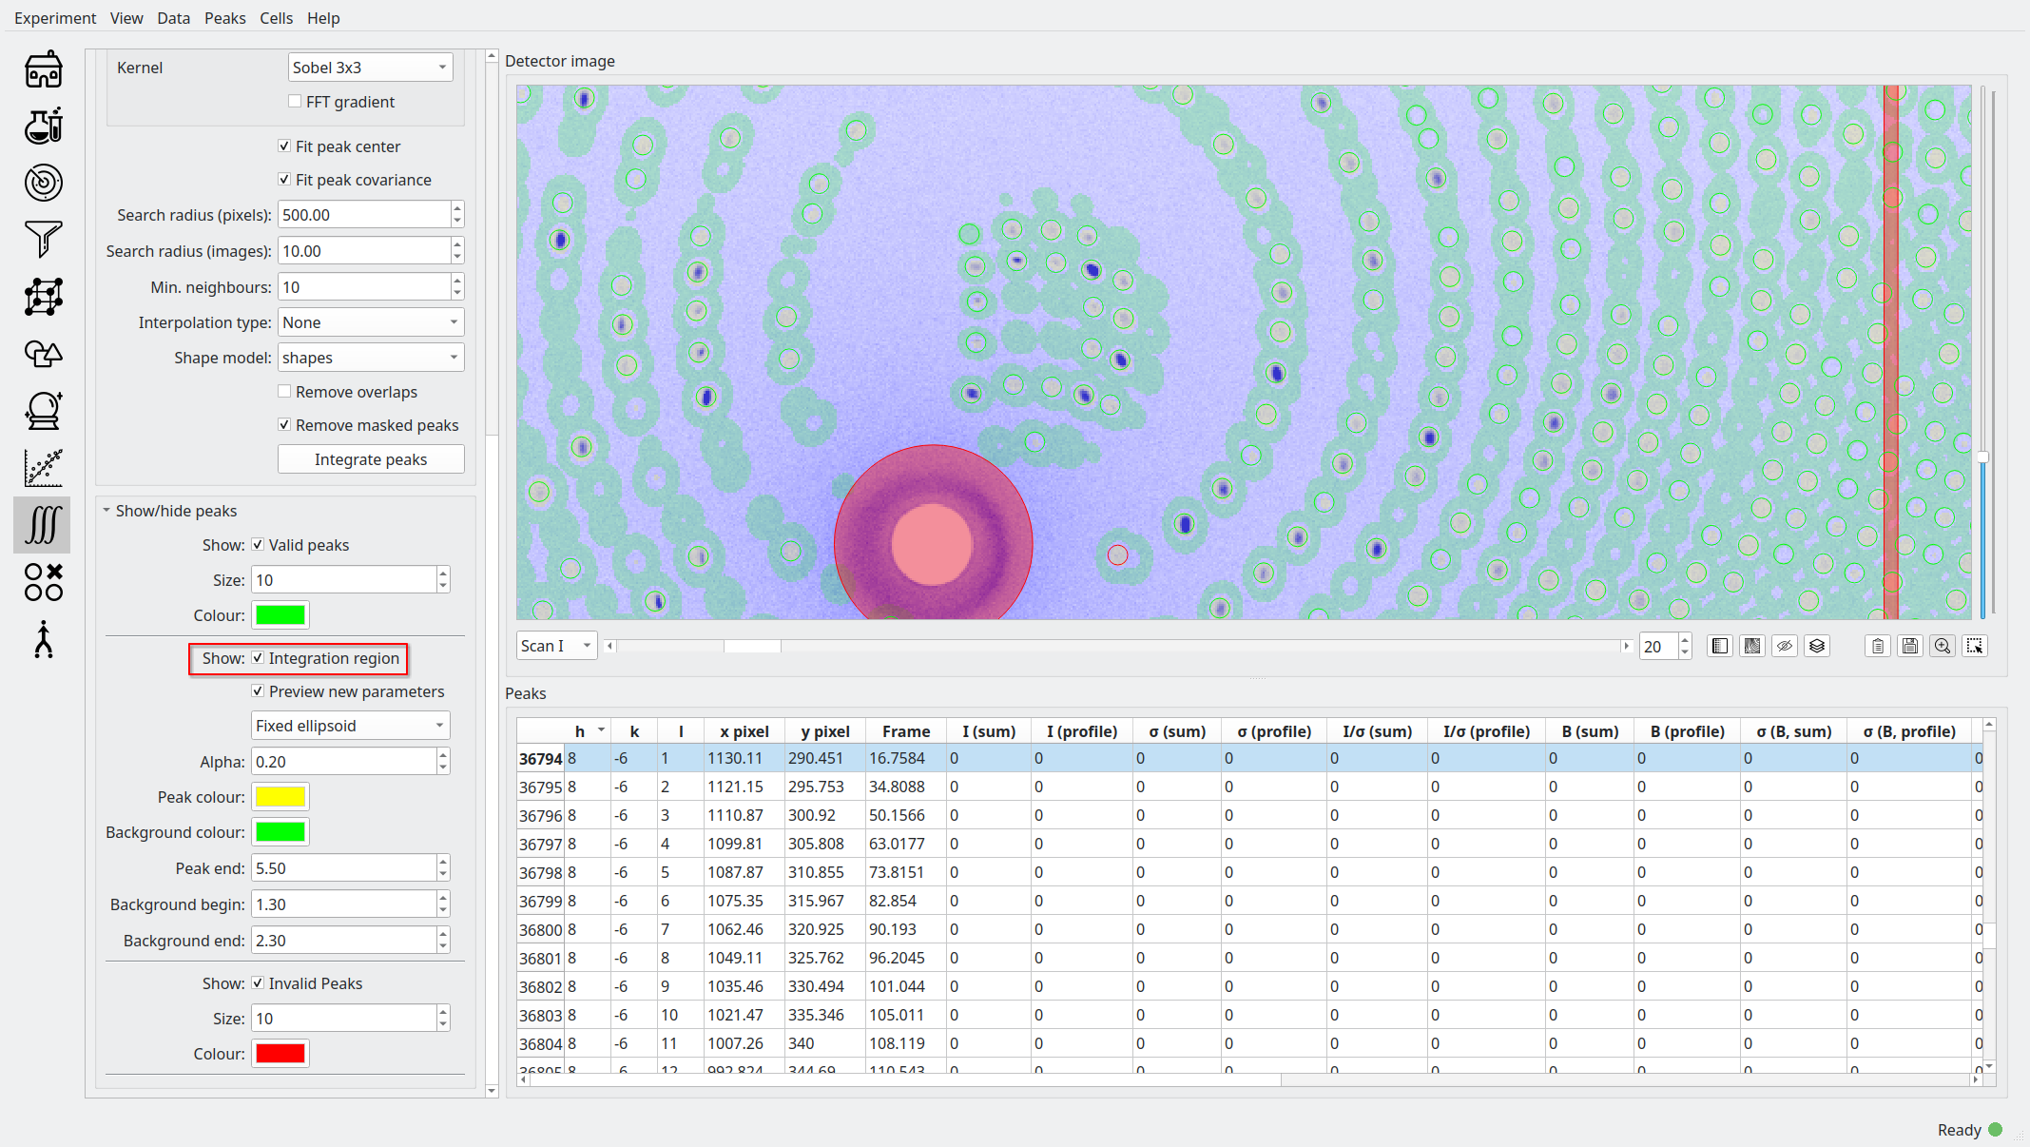Open the Cells menu
This screenshot has height=1147, width=2030.
point(276,18)
